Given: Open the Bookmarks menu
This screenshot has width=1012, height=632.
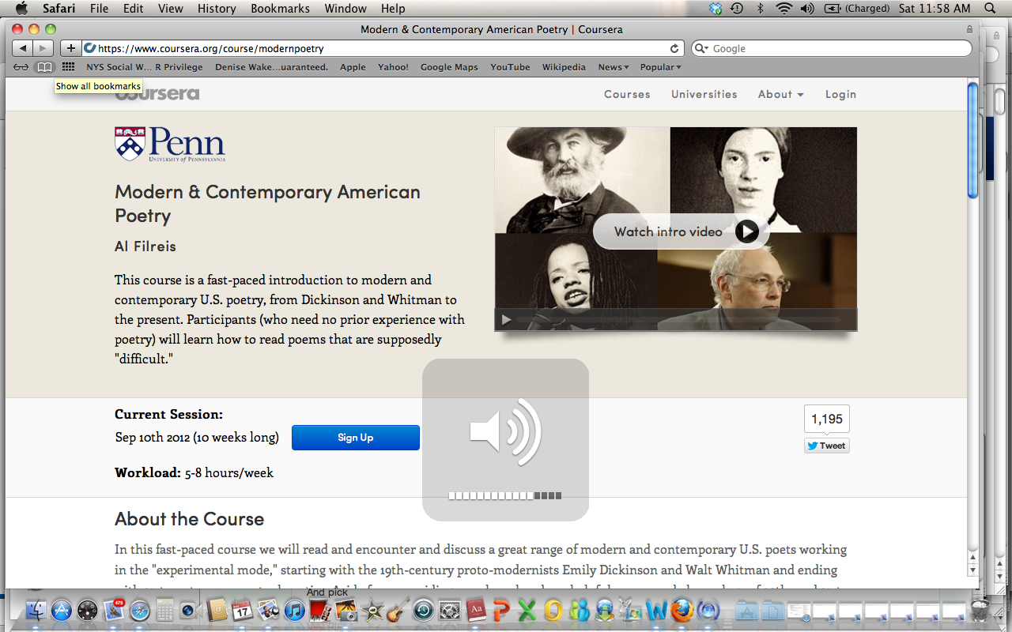Looking at the screenshot, I should coord(281,9).
